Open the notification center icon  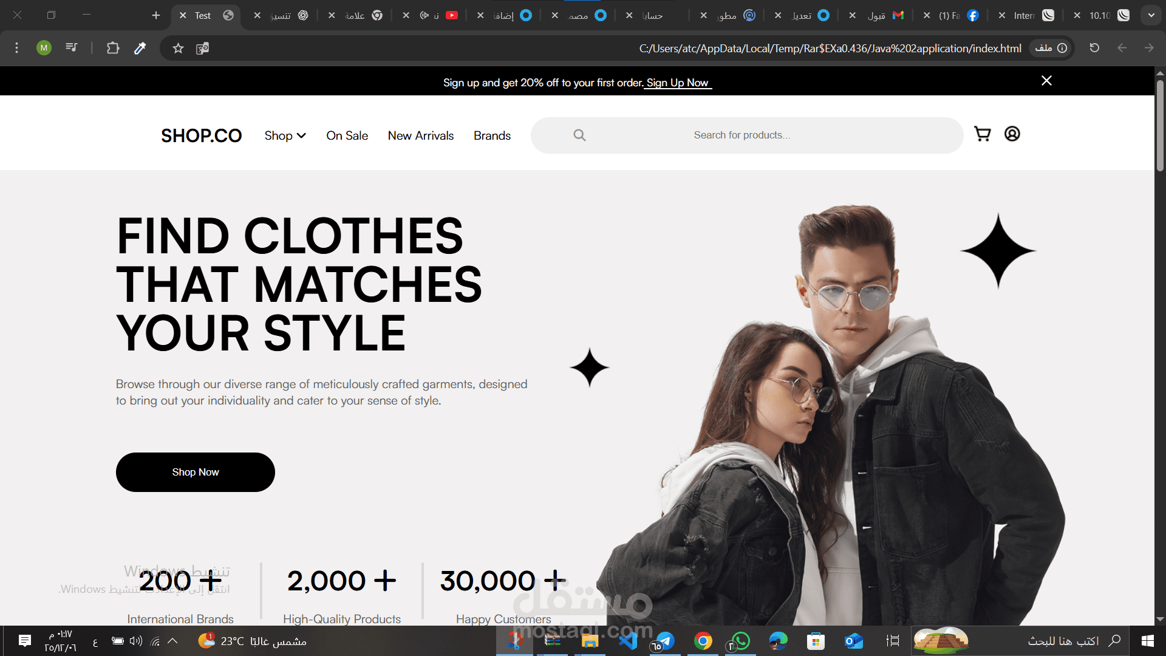(x=25, y=641)
